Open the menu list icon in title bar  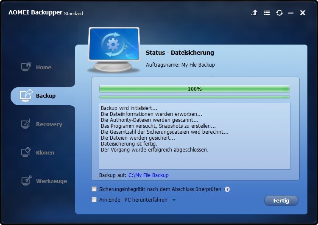267,13
